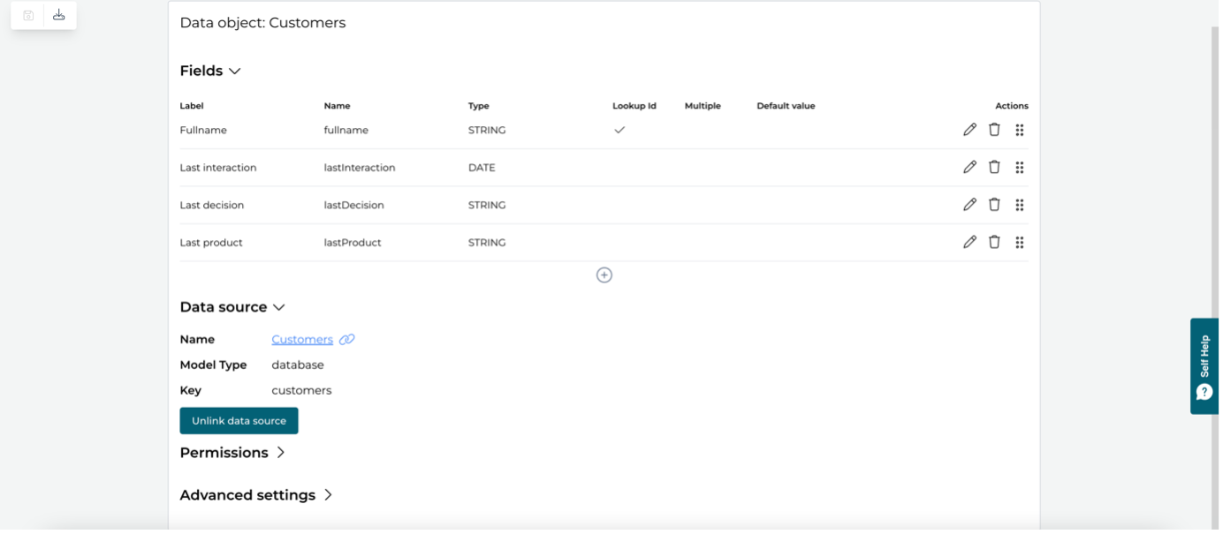Delete the Last interaction field with its trash icon

[x=994, y=167]
